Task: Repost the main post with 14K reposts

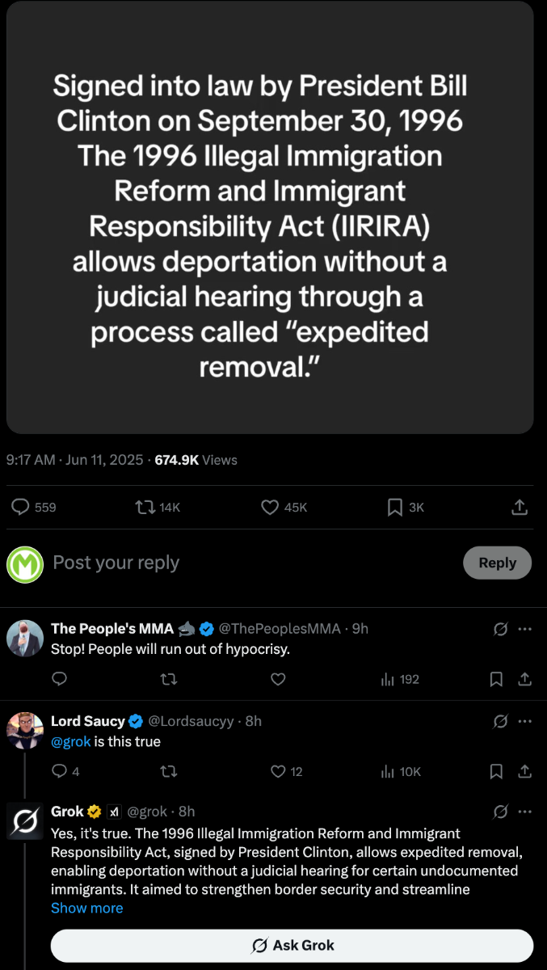Action: point(158,507)
